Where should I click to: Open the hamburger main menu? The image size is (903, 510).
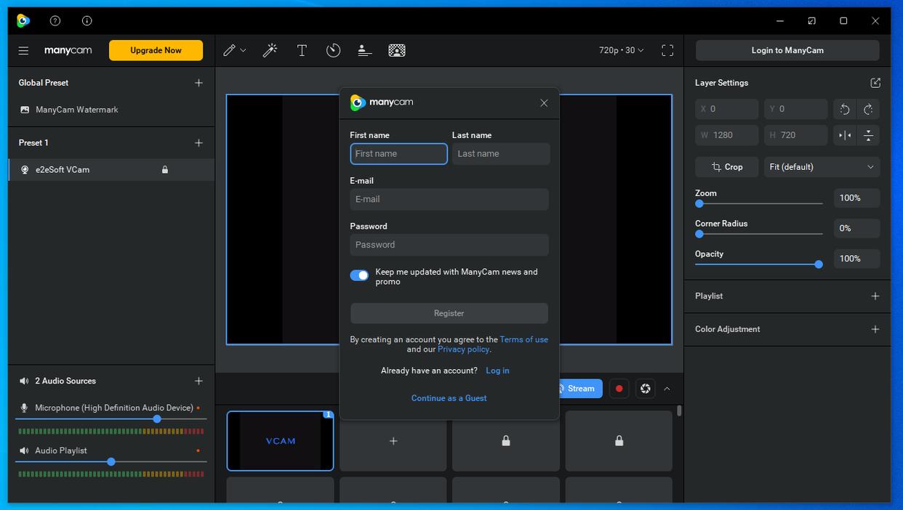pyautogui.click(x=23, y=50)
